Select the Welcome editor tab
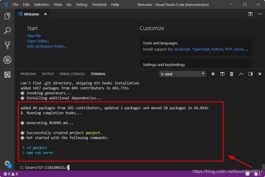The height and width of the screenshot is (177, 265). [31, 14]
